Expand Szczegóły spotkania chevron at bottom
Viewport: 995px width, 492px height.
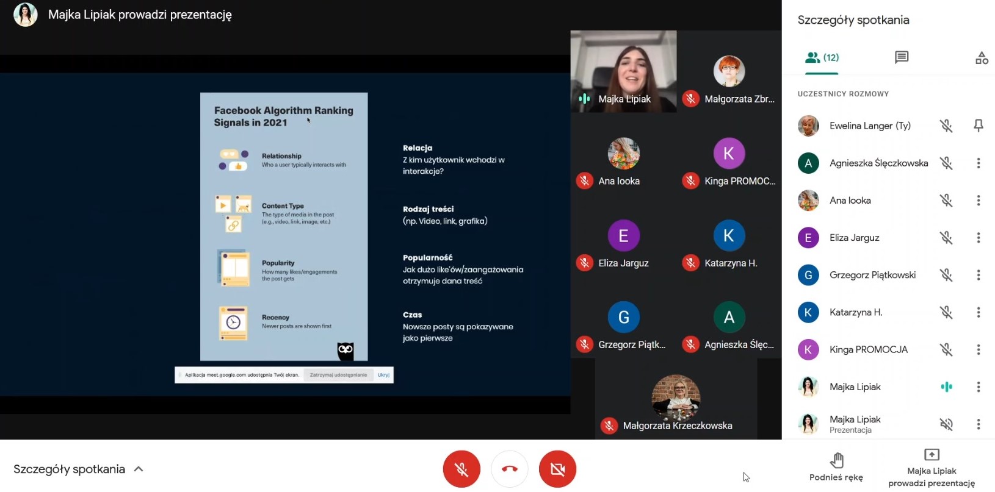(139, 469)
